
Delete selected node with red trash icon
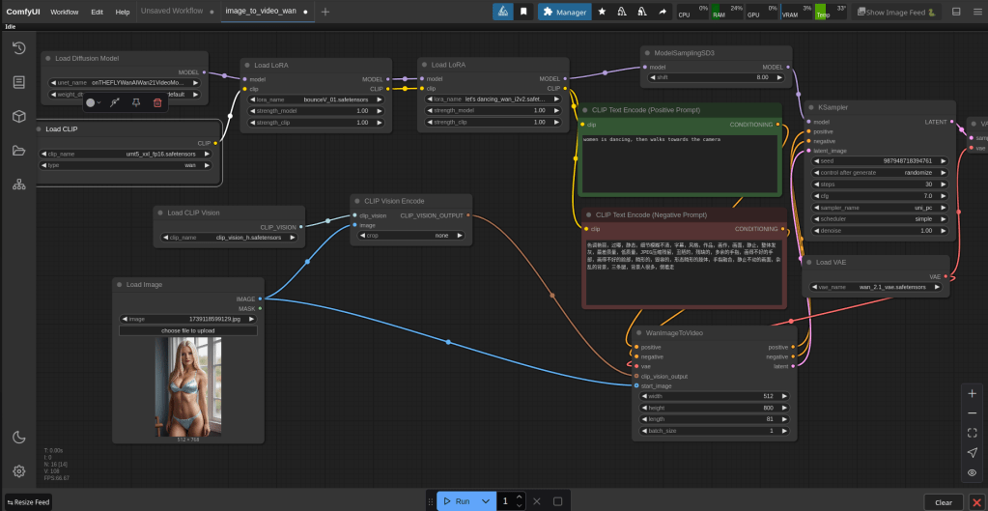(157, 102)
